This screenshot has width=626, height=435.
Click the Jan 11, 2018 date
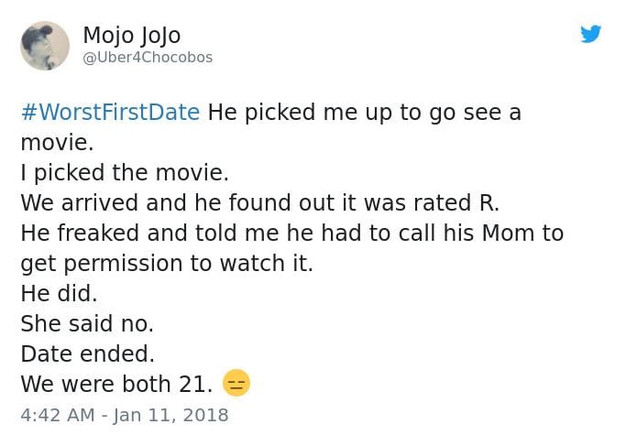(x=170, y=415)
